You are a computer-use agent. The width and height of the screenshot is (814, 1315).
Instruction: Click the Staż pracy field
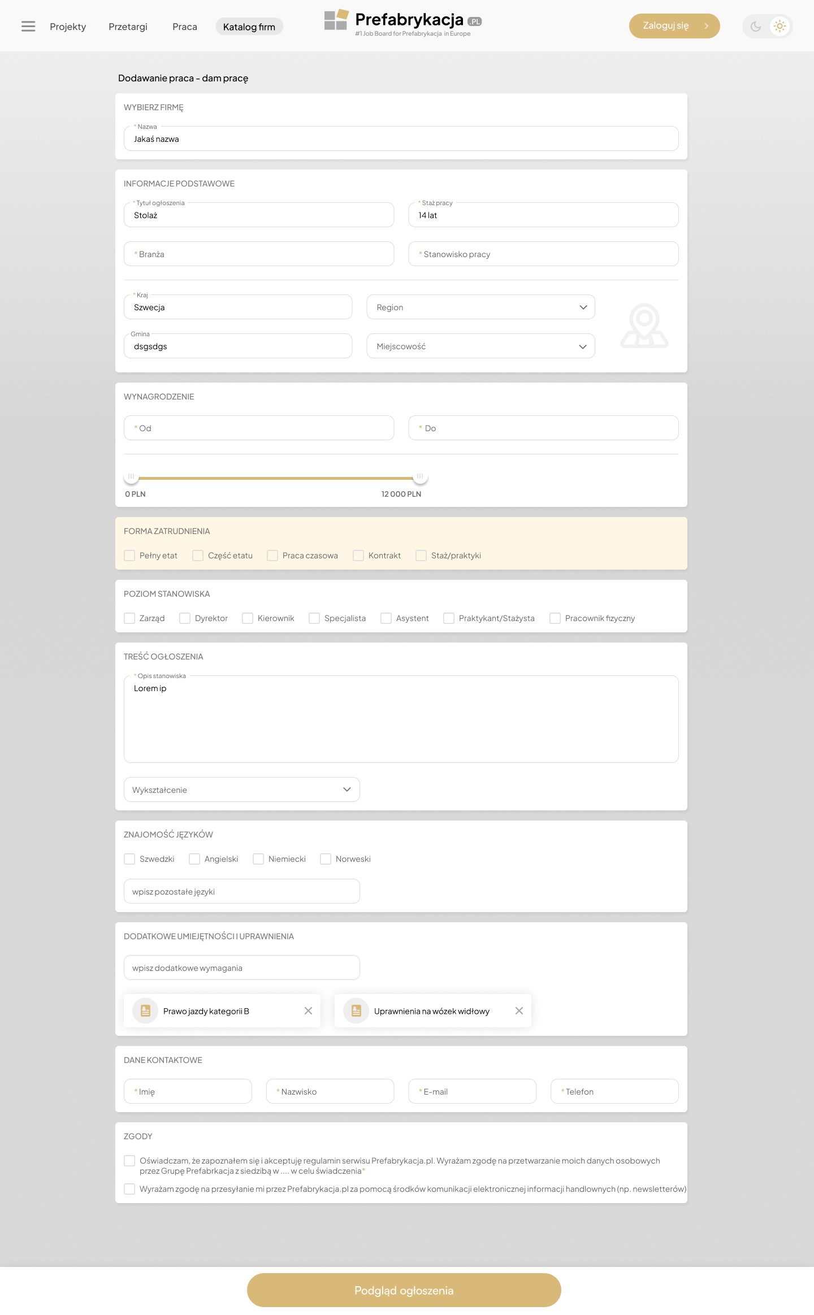point(544,215)
